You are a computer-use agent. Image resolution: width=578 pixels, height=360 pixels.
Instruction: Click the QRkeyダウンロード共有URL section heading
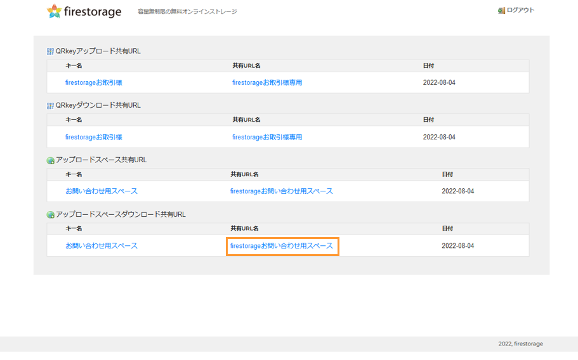point(98,105)
